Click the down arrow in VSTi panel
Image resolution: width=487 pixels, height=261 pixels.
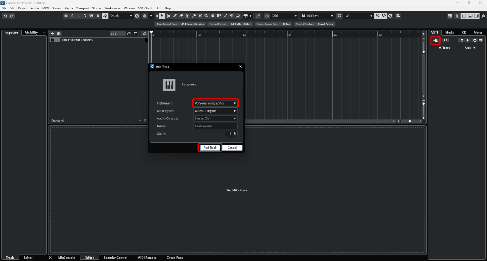click(x=468, y=40)
